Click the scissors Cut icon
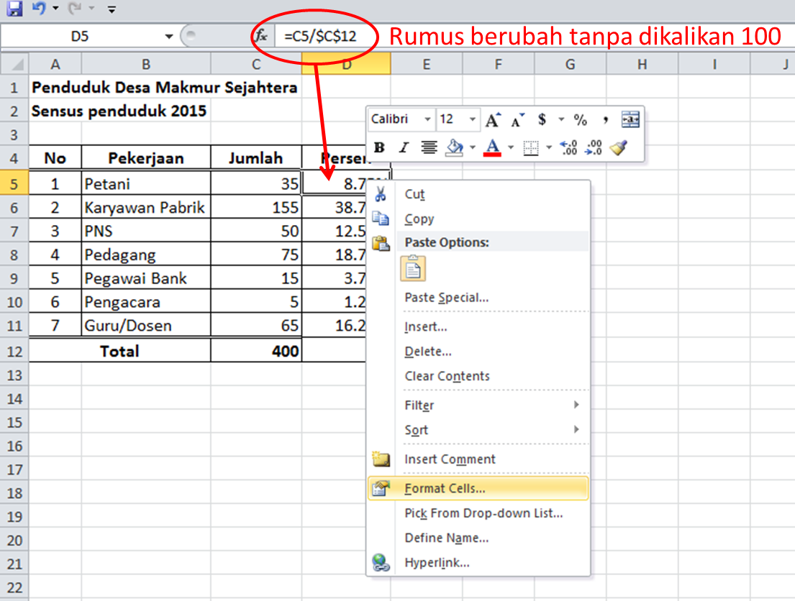This screenshot has width=795, height=601. pyautogui.click(x=381, y=194)
